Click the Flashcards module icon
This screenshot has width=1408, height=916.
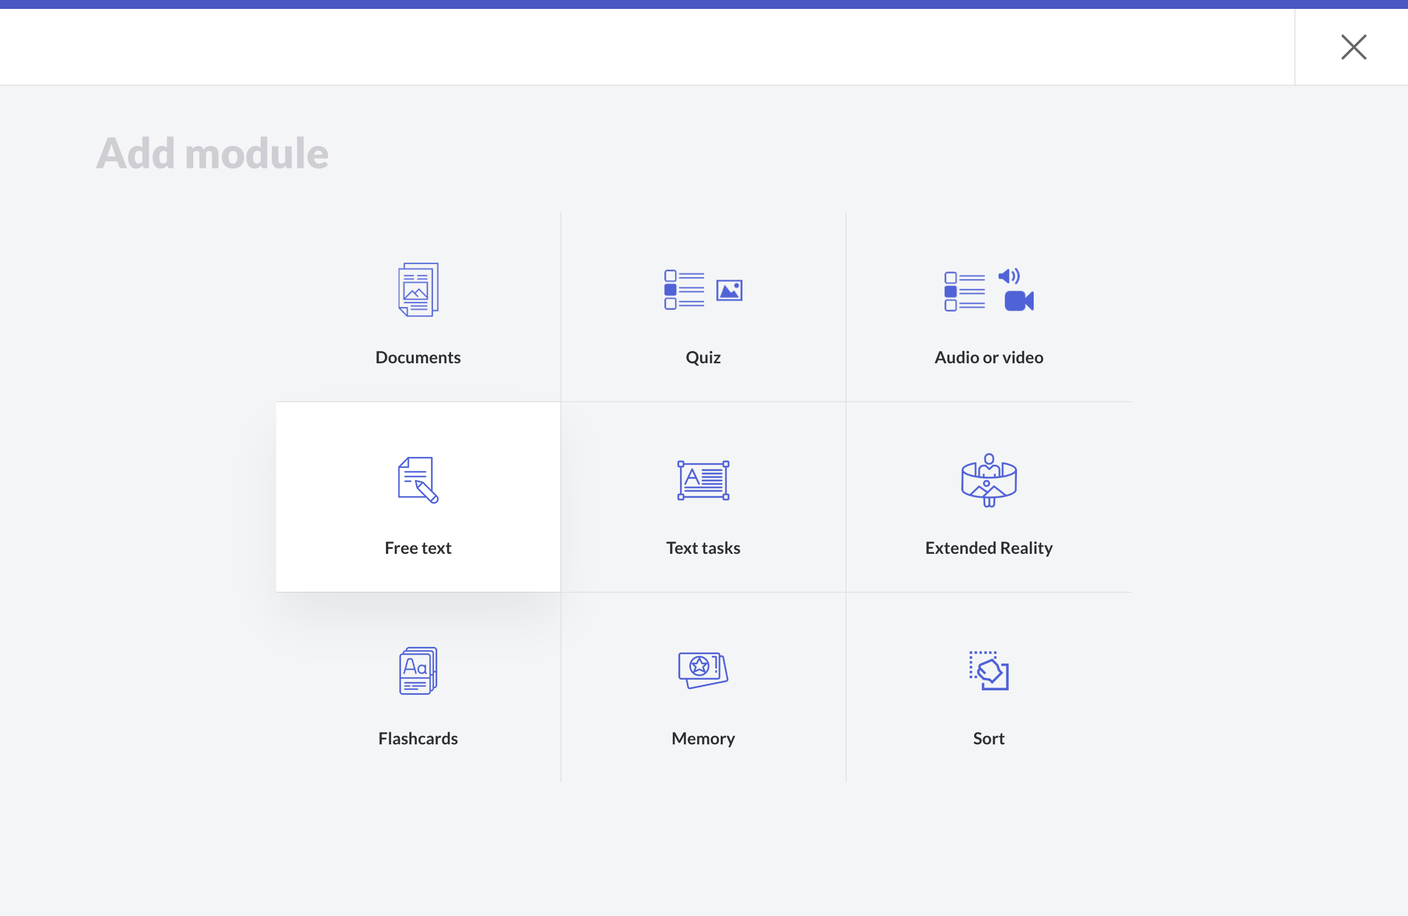click(418, 670)
